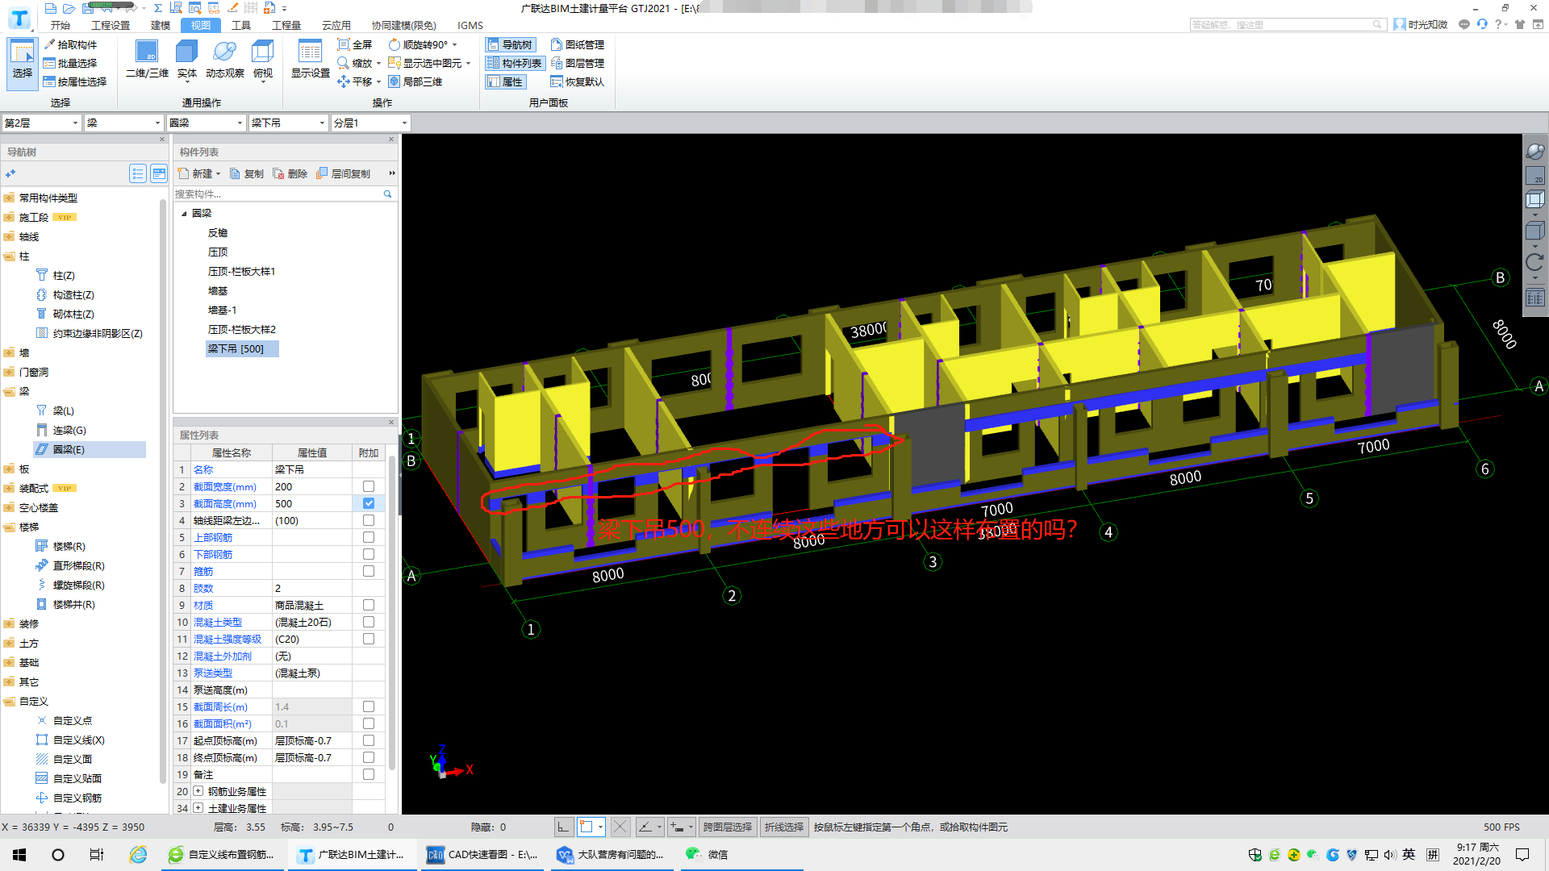Click 恢复默认 layout button

click(578, 81)
